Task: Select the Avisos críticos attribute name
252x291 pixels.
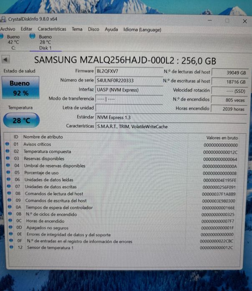Action: pyautogui.click(x=37, y=144)
